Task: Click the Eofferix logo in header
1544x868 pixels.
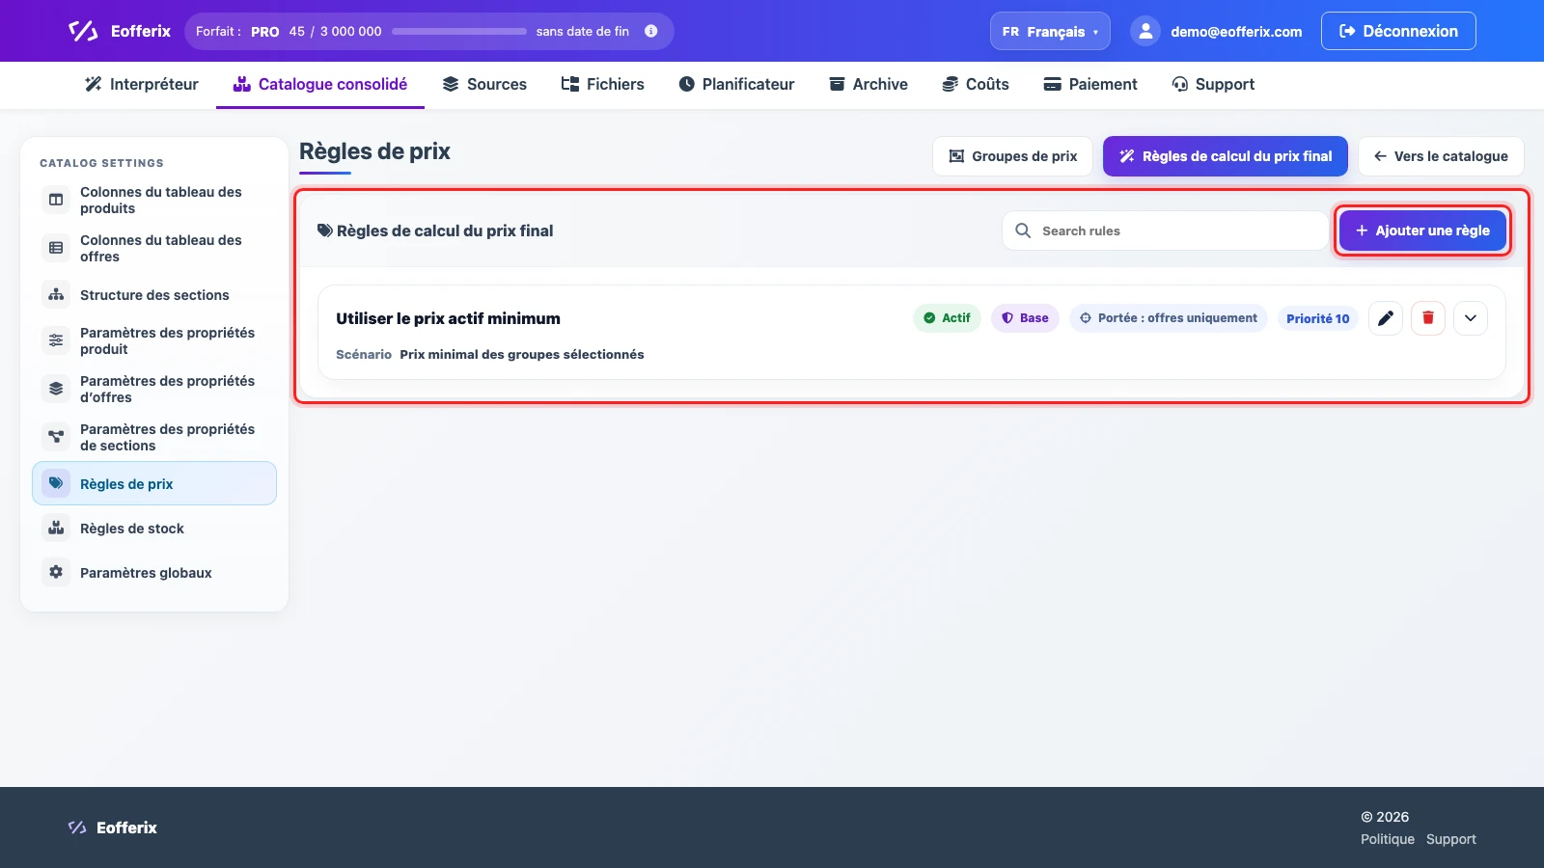Action: click(119, 31)
